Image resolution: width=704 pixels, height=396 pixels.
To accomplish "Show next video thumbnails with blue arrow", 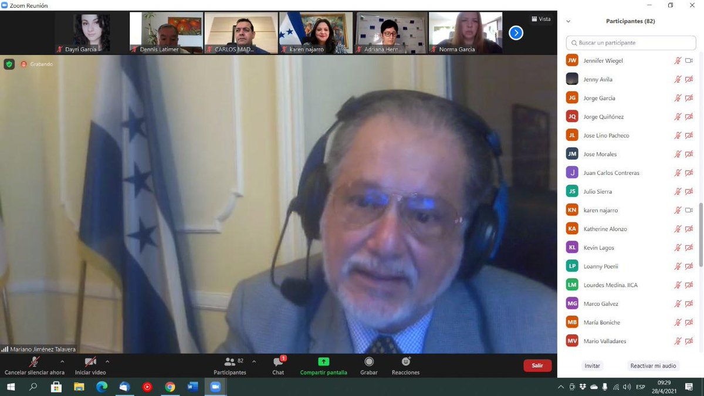I will coord(516,33).
